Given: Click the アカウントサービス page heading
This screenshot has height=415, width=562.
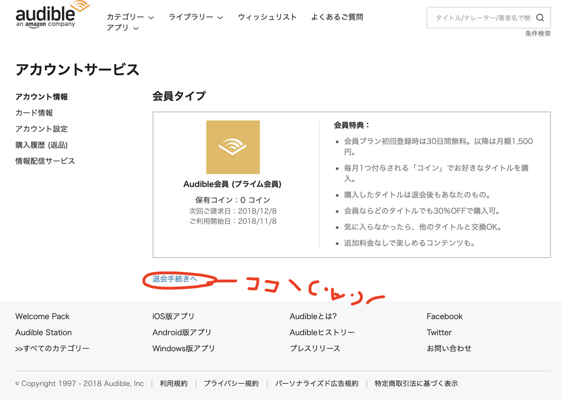Looking at the screenshot, I should (77, 70).
